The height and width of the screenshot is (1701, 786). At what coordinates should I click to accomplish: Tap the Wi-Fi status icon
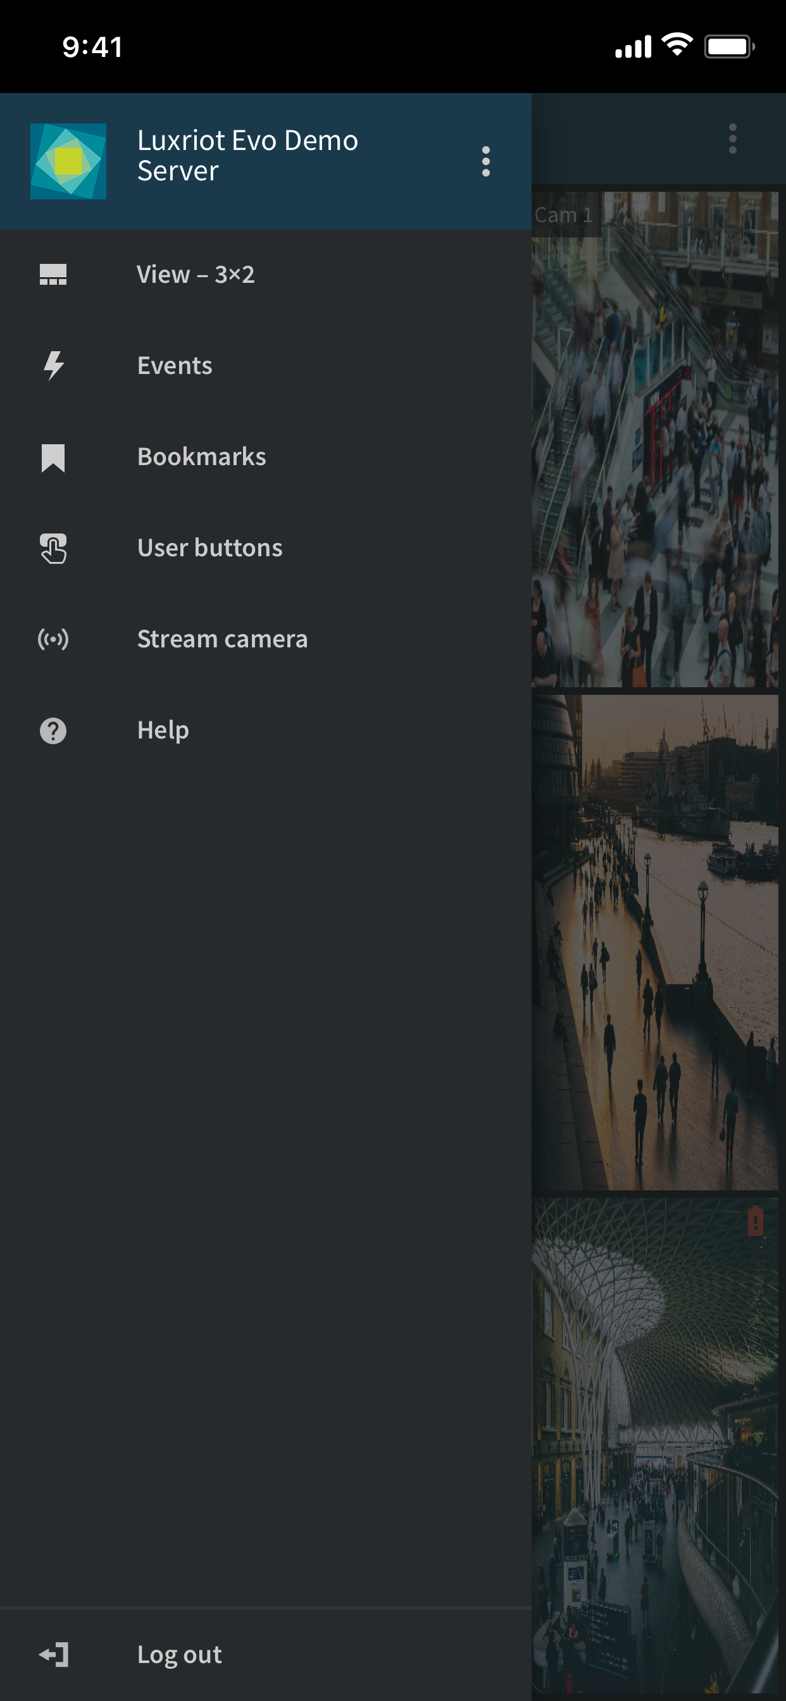pos(677,45)
